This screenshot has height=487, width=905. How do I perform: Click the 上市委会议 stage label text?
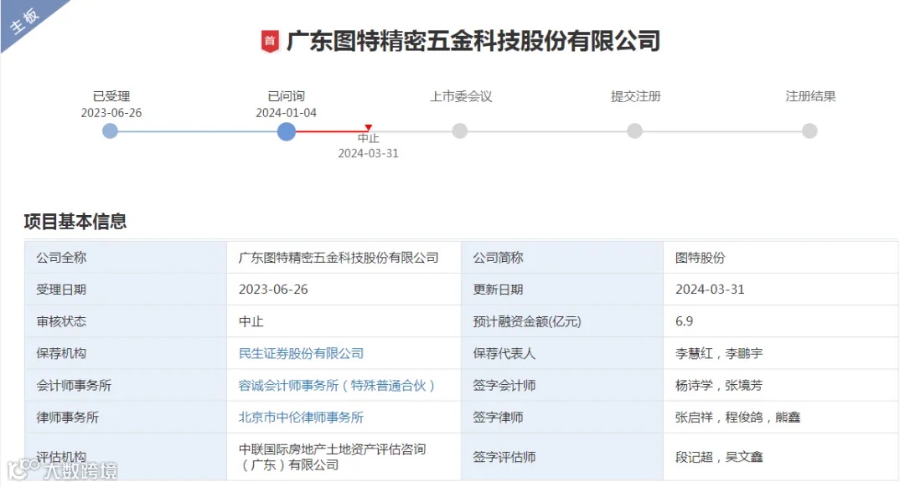(x=461, y=96)
